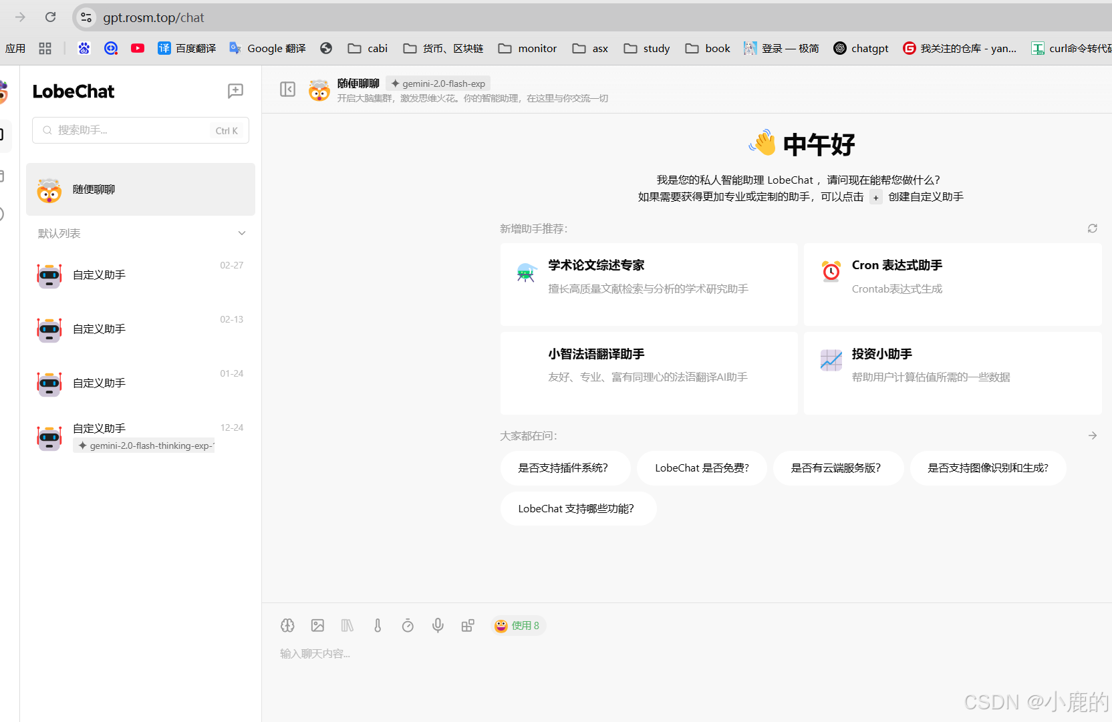Open the study bookmark folder
This screenshot has width=1112, height=722.
646,48
